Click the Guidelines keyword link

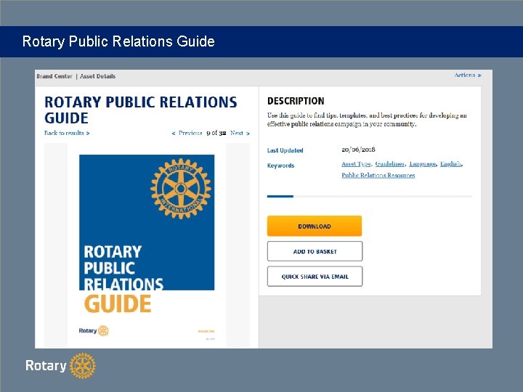[390, 163]
